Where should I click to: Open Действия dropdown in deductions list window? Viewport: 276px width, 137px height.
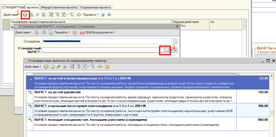coord(33,67)
